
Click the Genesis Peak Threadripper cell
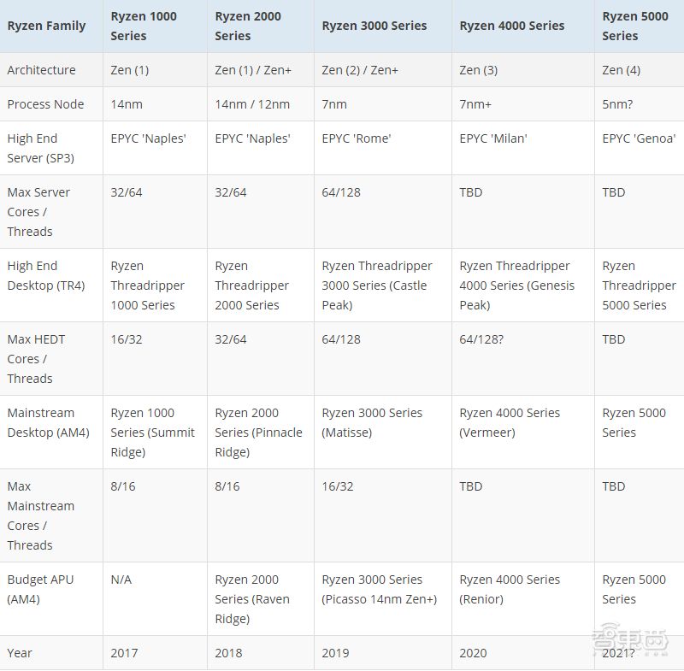coord(516,285)
